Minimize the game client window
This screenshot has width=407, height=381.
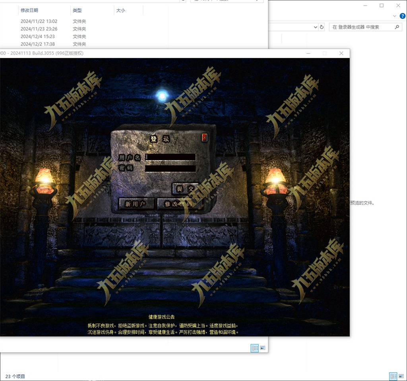(308, 53)
